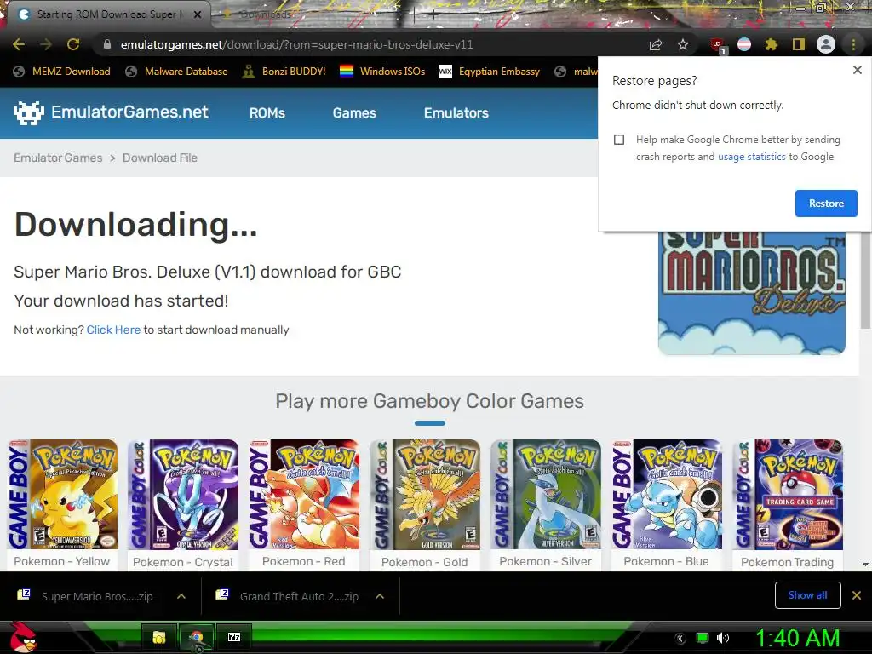This screenshot has height=654, width=872.
Task: Open the Egyptian Embassy bookmark
Action: (x=489, y=72)
